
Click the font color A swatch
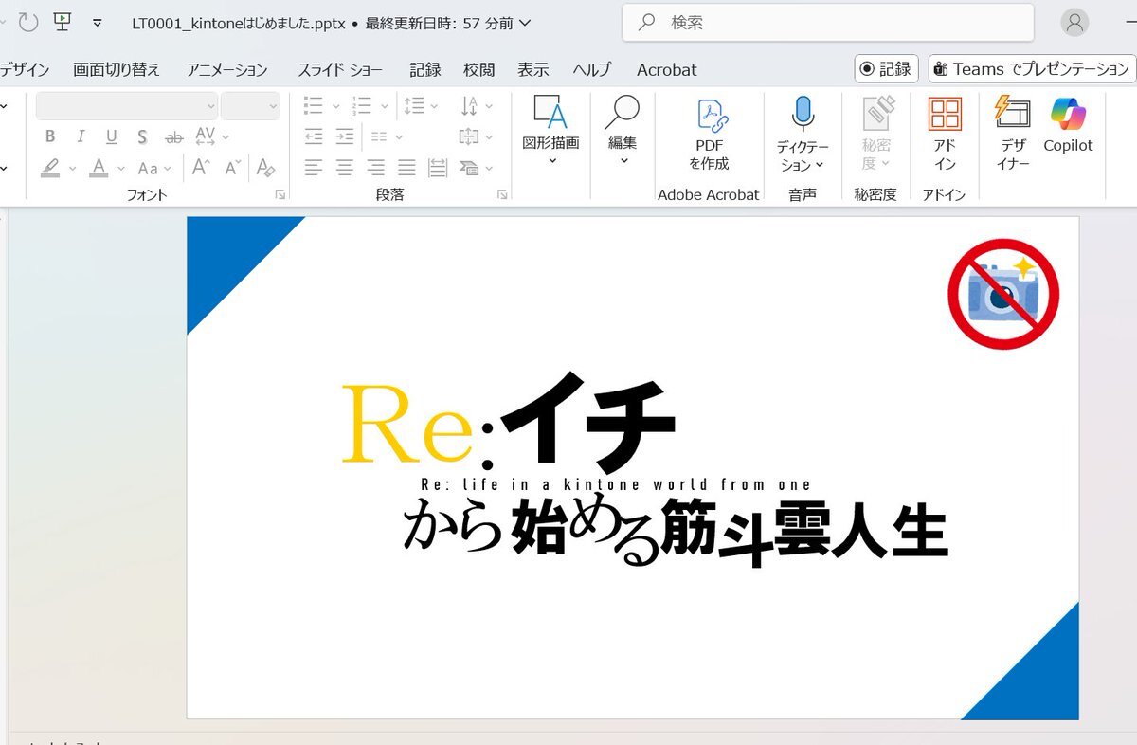tap(99, 169)
